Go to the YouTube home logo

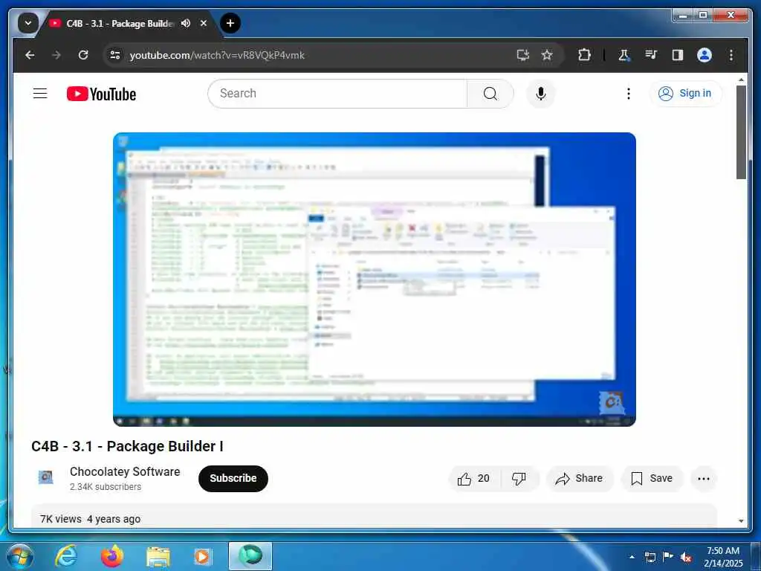pyautogui.click(x=101, y=94)
